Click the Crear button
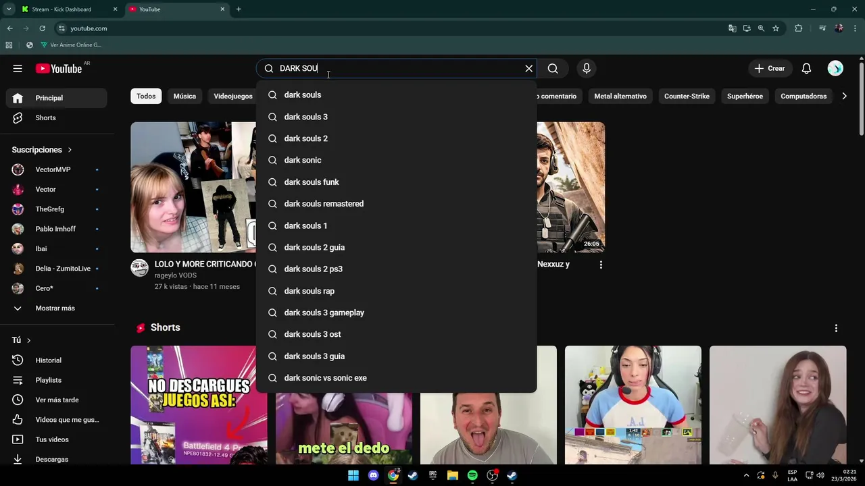 pos(770,68)
